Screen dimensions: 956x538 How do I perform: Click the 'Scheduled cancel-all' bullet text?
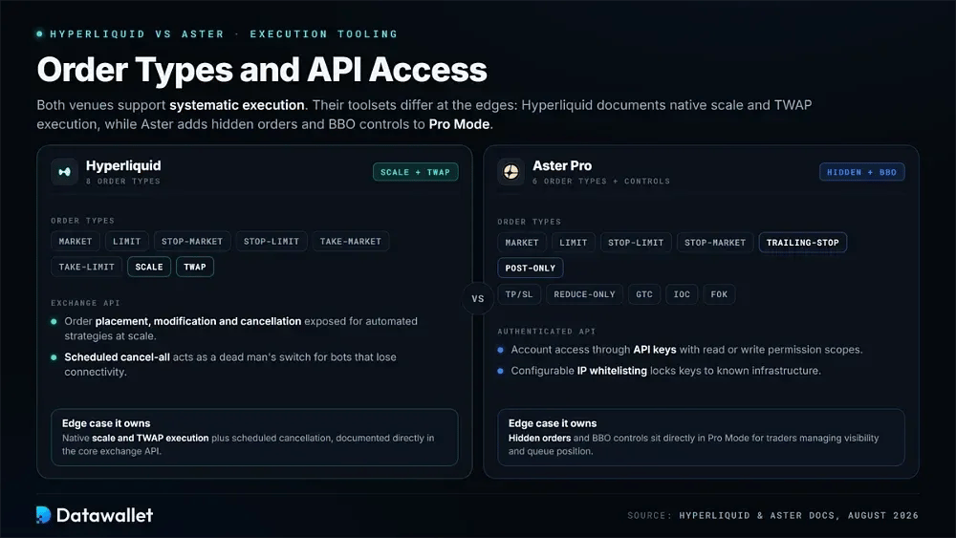(117, 357)
